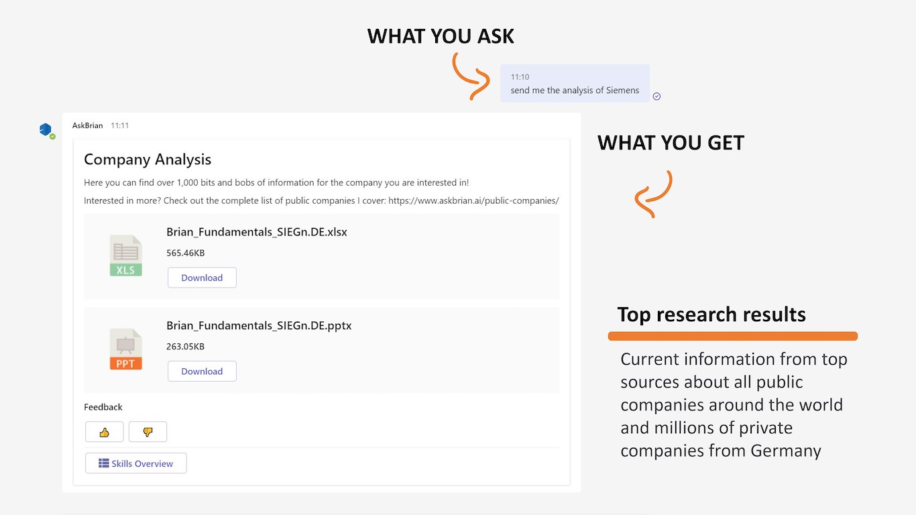Download the Brian_Fundamentals_SIEGn.DE.pptx file
Image resolution: width=916 pixels, height=515 pixels.
click(x=202, y=371)
